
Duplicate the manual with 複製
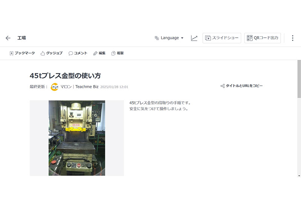click(117, 53)
